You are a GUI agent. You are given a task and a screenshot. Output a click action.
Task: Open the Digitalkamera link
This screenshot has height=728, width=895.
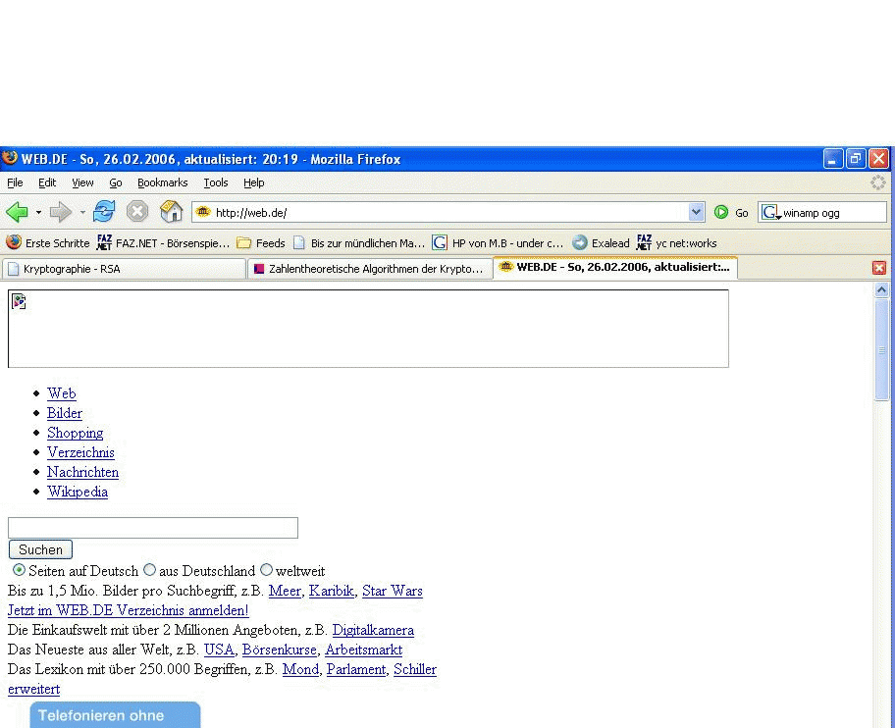(x=373, y=631)
